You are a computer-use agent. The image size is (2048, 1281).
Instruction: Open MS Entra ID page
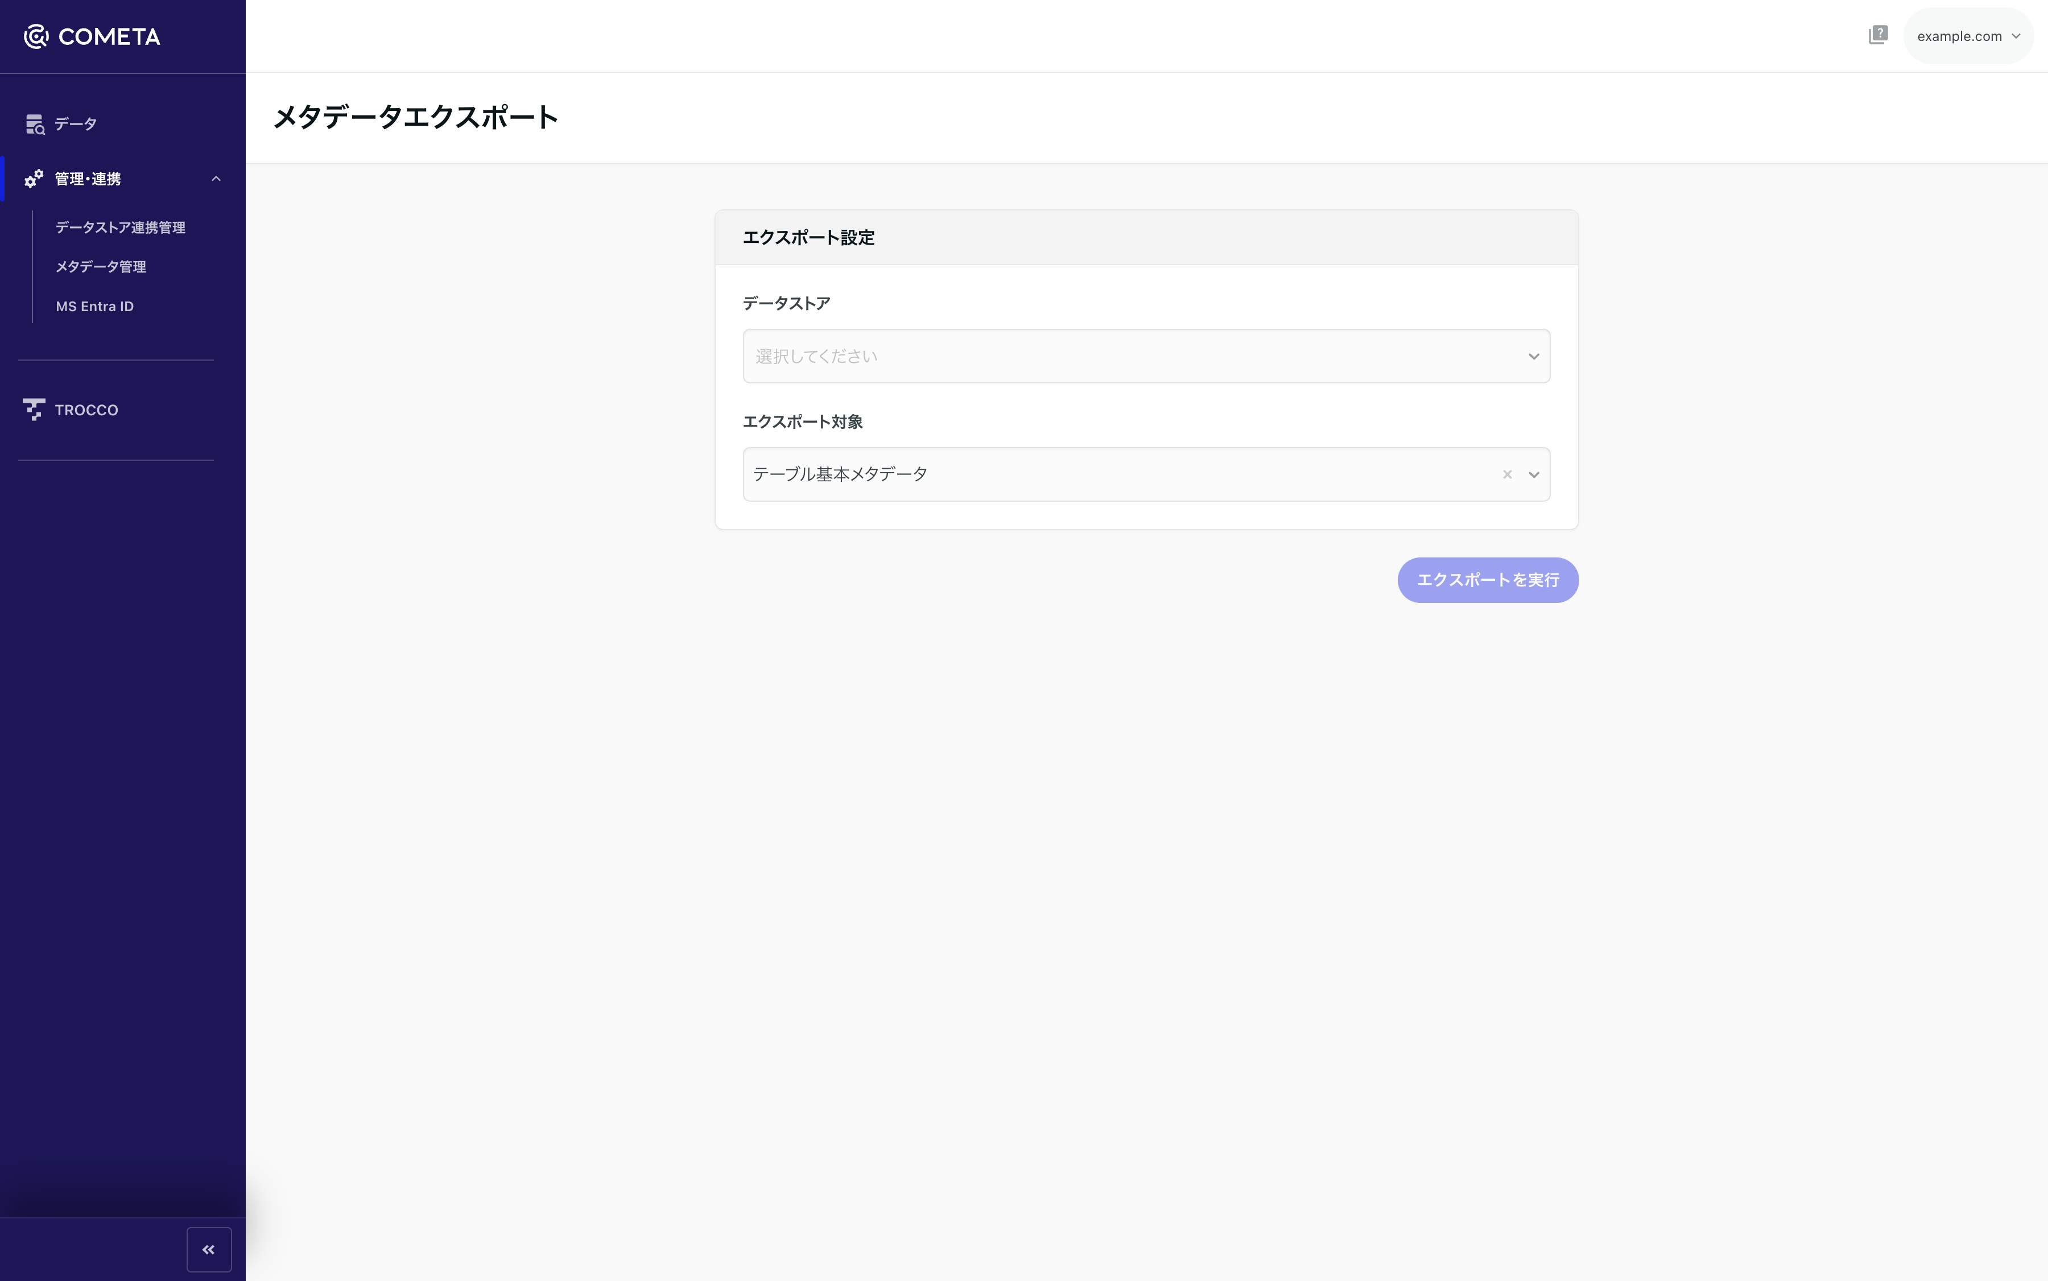point(95,307)
